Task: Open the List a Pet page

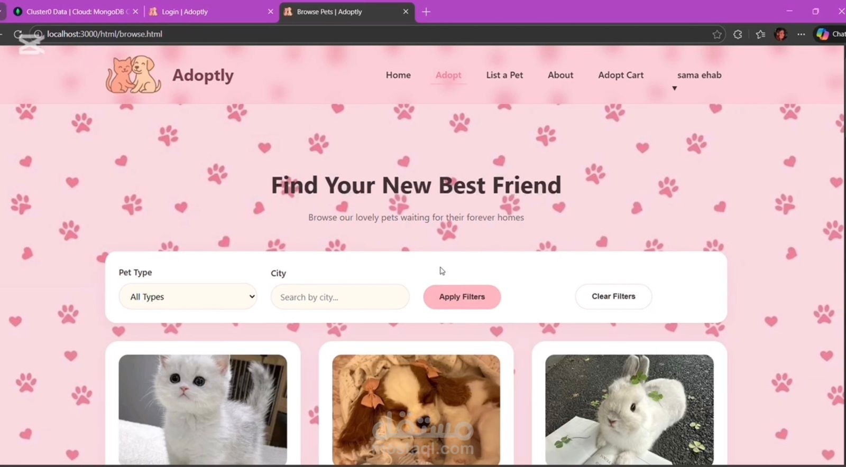Action: [504, 75]
